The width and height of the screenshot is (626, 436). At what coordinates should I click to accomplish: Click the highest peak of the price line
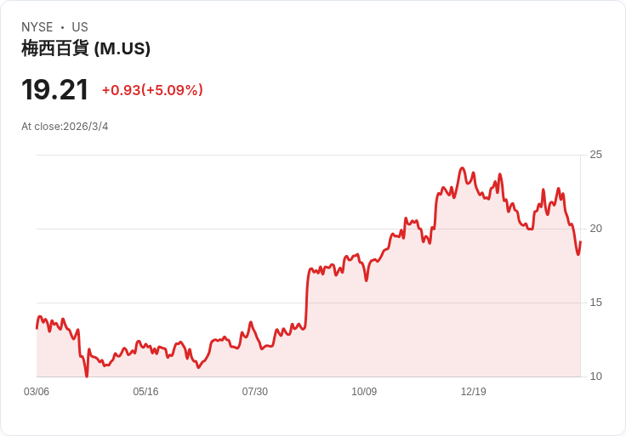point(462,168)
